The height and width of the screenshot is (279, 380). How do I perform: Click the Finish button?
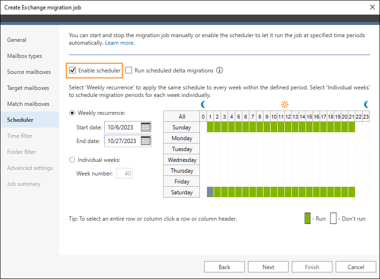coord(312,267)
